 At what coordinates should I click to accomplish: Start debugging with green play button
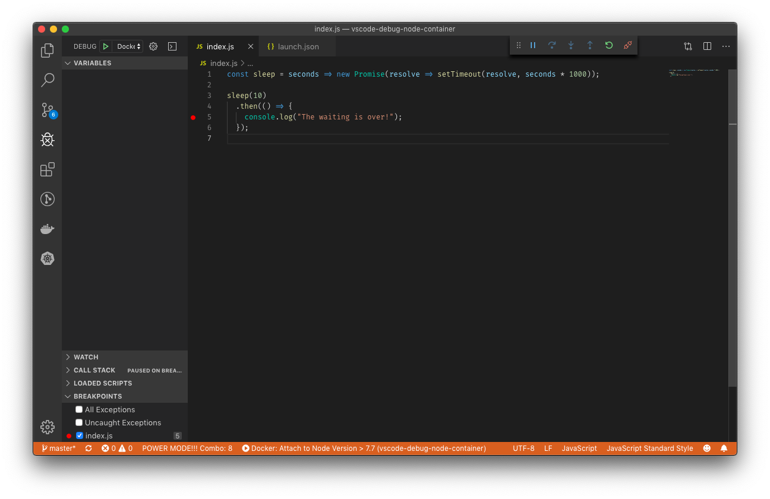click(106, 46)
